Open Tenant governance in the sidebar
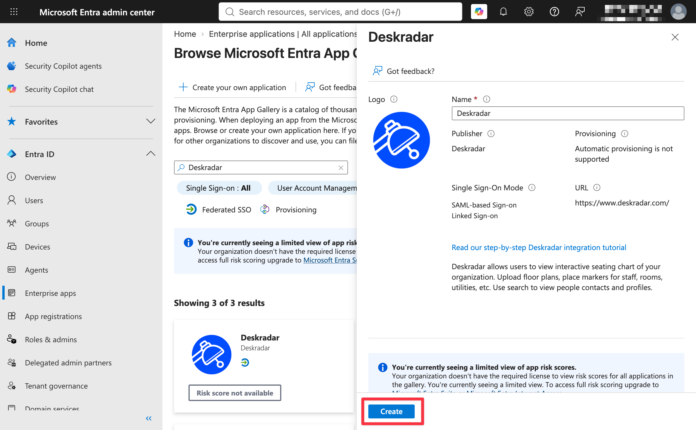The width and height of the screenshot is (696, 430). coord(56,386)
